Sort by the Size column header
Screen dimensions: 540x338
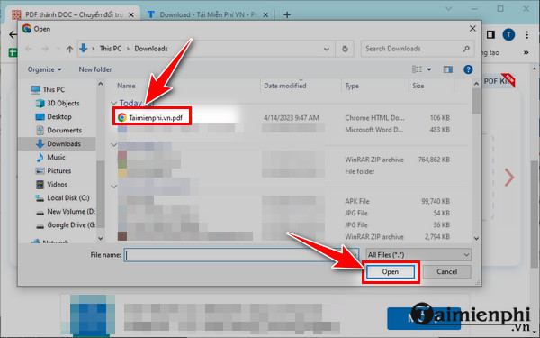(418, 86)
